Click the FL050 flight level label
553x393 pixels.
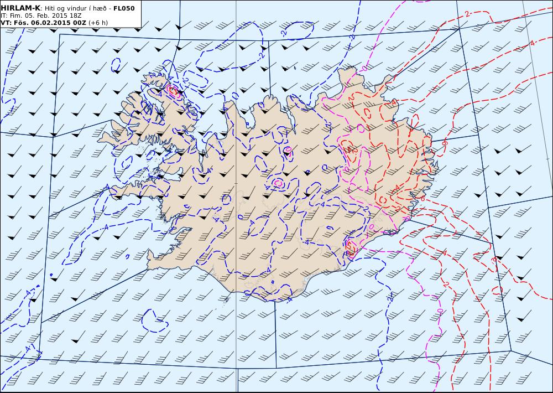pos(124,8)
